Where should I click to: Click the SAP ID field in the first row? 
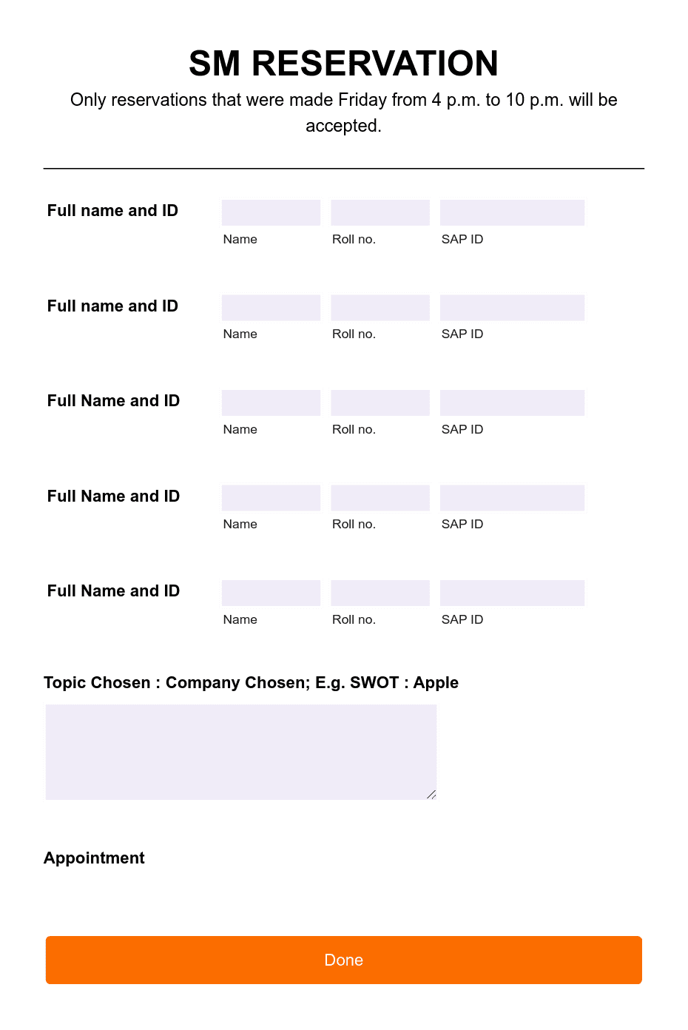(512, 212)
